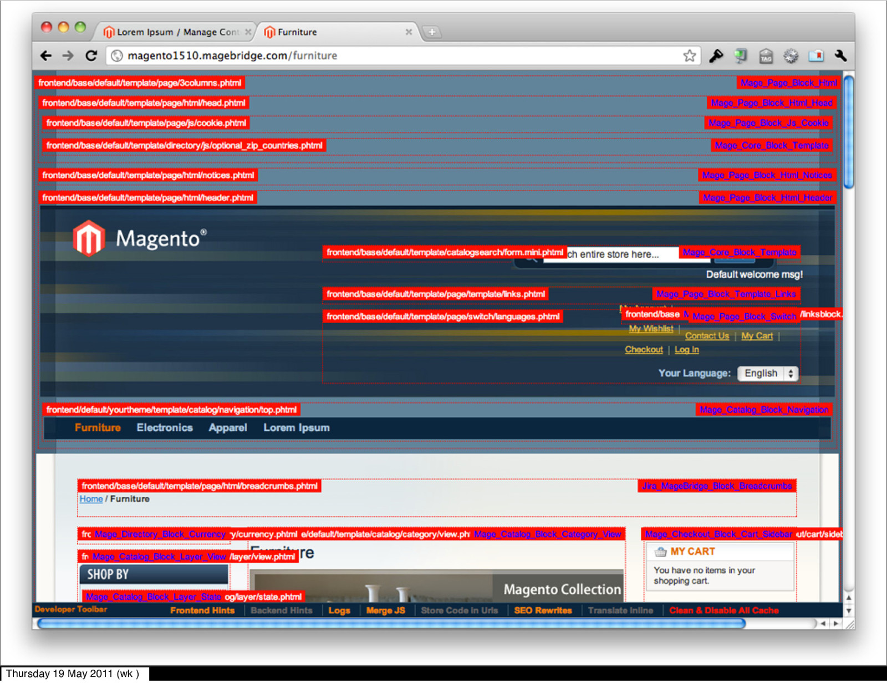Open the wrench settings menu icon
The height and width of the screenshot is (683, 887).
point(840,55)
